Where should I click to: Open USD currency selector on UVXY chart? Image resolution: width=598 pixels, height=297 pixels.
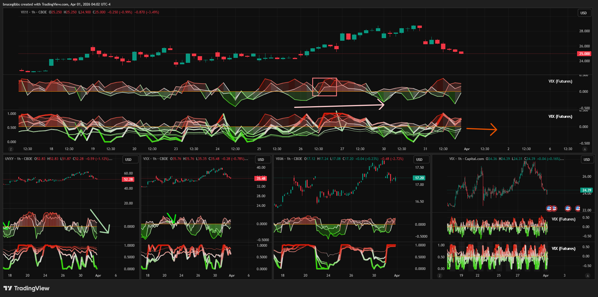coord(128,160)
